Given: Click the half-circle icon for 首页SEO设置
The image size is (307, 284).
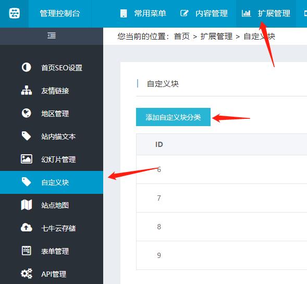Looking at the screenshot, I should [x=27, y=67].
